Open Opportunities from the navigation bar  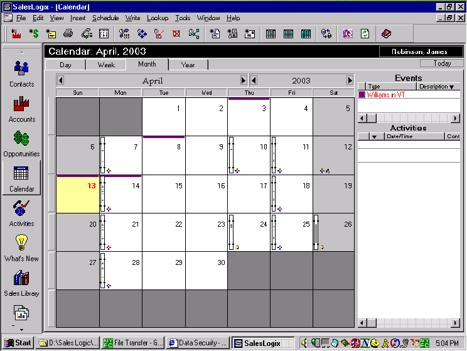pos(21,144)
